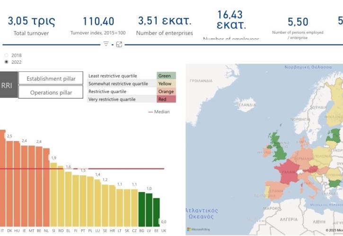This screenshot has height=236, width=343.
Task: Click the Number of enterprises card
Action: point(165,26)
